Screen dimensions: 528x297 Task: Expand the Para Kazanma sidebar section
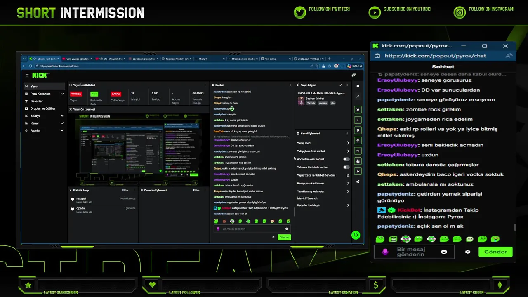pos(62,94)
